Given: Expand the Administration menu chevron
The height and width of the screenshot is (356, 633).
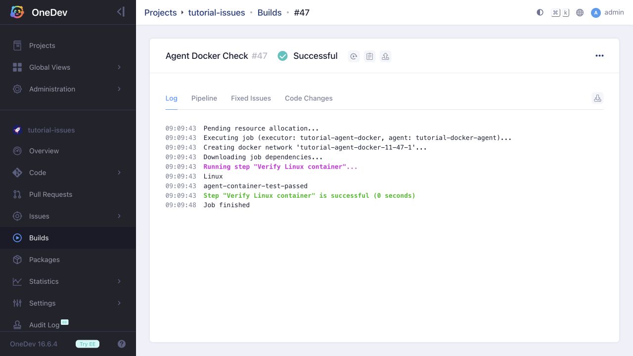Looking at the screenshot, I should [x=119, y=89].
